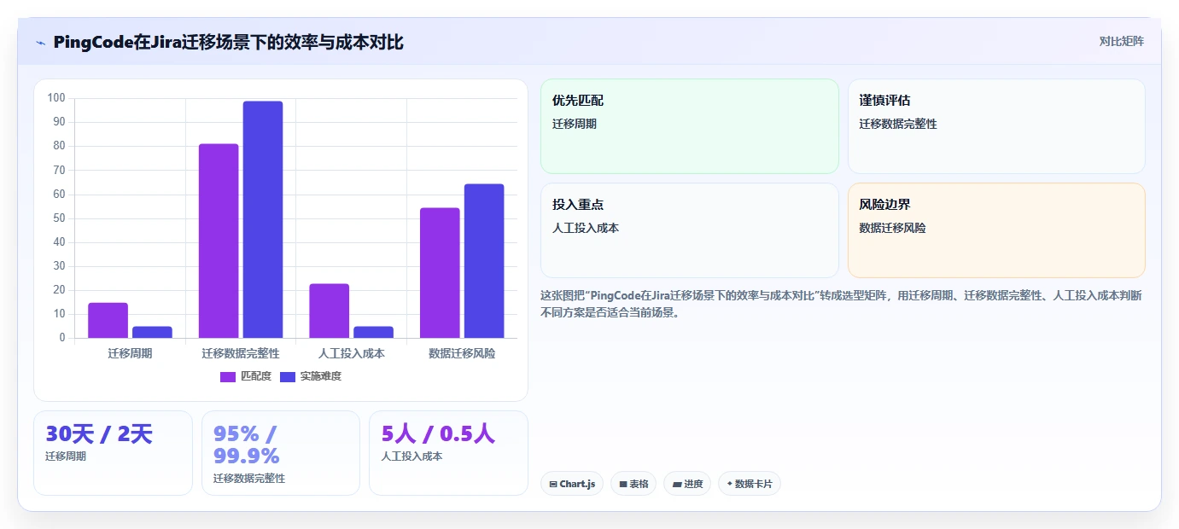Click the 迁移周期 x-axis label
1179x529 pixels.
[130, 353]
